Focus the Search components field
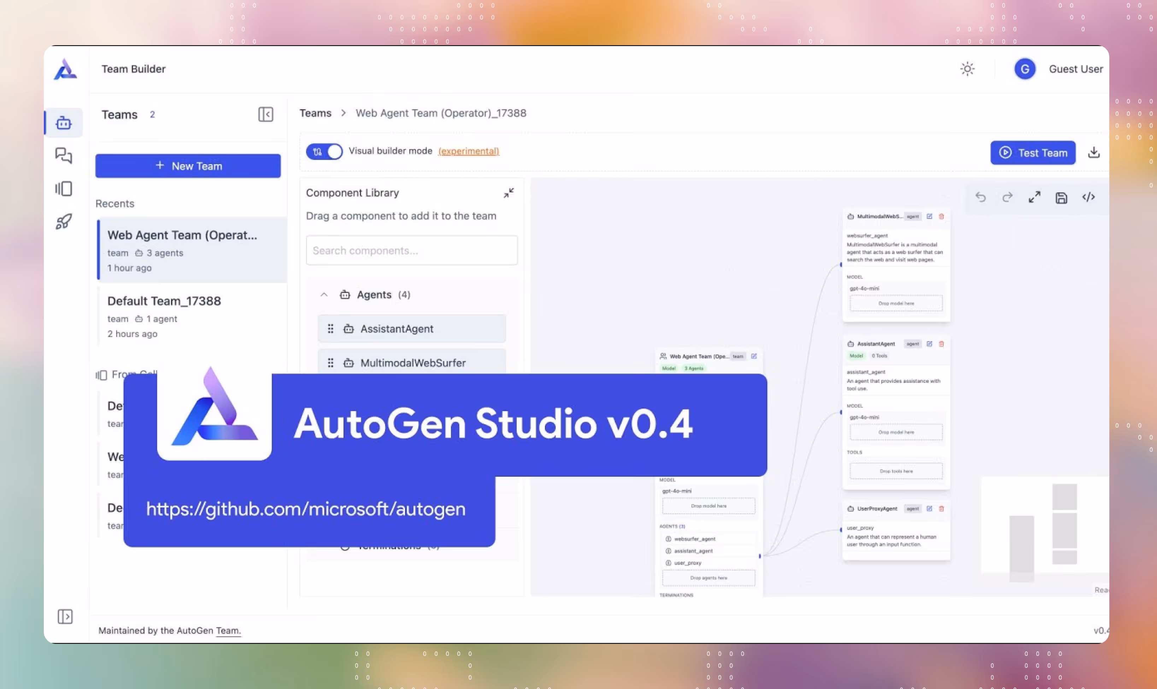This screenshot has height=689, width=1157. tap(412, 251)
